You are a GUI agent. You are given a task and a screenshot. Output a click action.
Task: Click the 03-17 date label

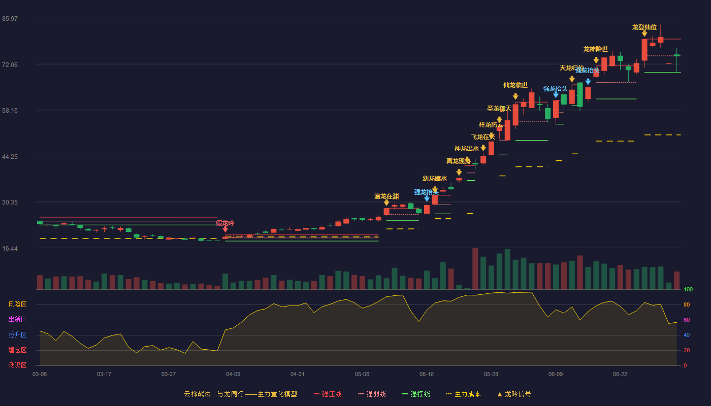click(x=104, y=374)
